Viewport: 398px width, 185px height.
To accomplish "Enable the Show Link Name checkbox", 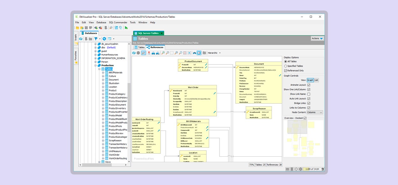I will pos(309,94).
